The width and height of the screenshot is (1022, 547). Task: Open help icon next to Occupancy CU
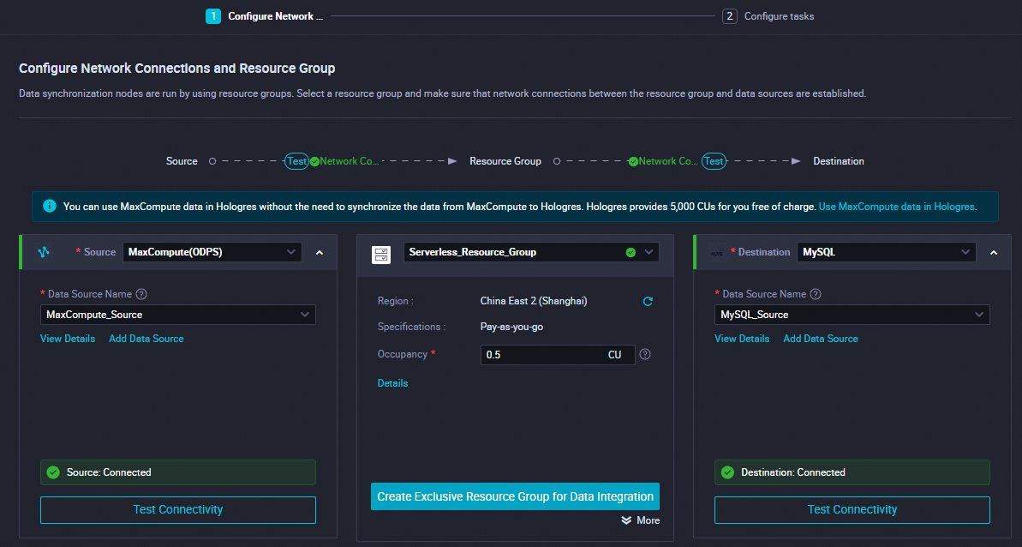coord(645,354)
